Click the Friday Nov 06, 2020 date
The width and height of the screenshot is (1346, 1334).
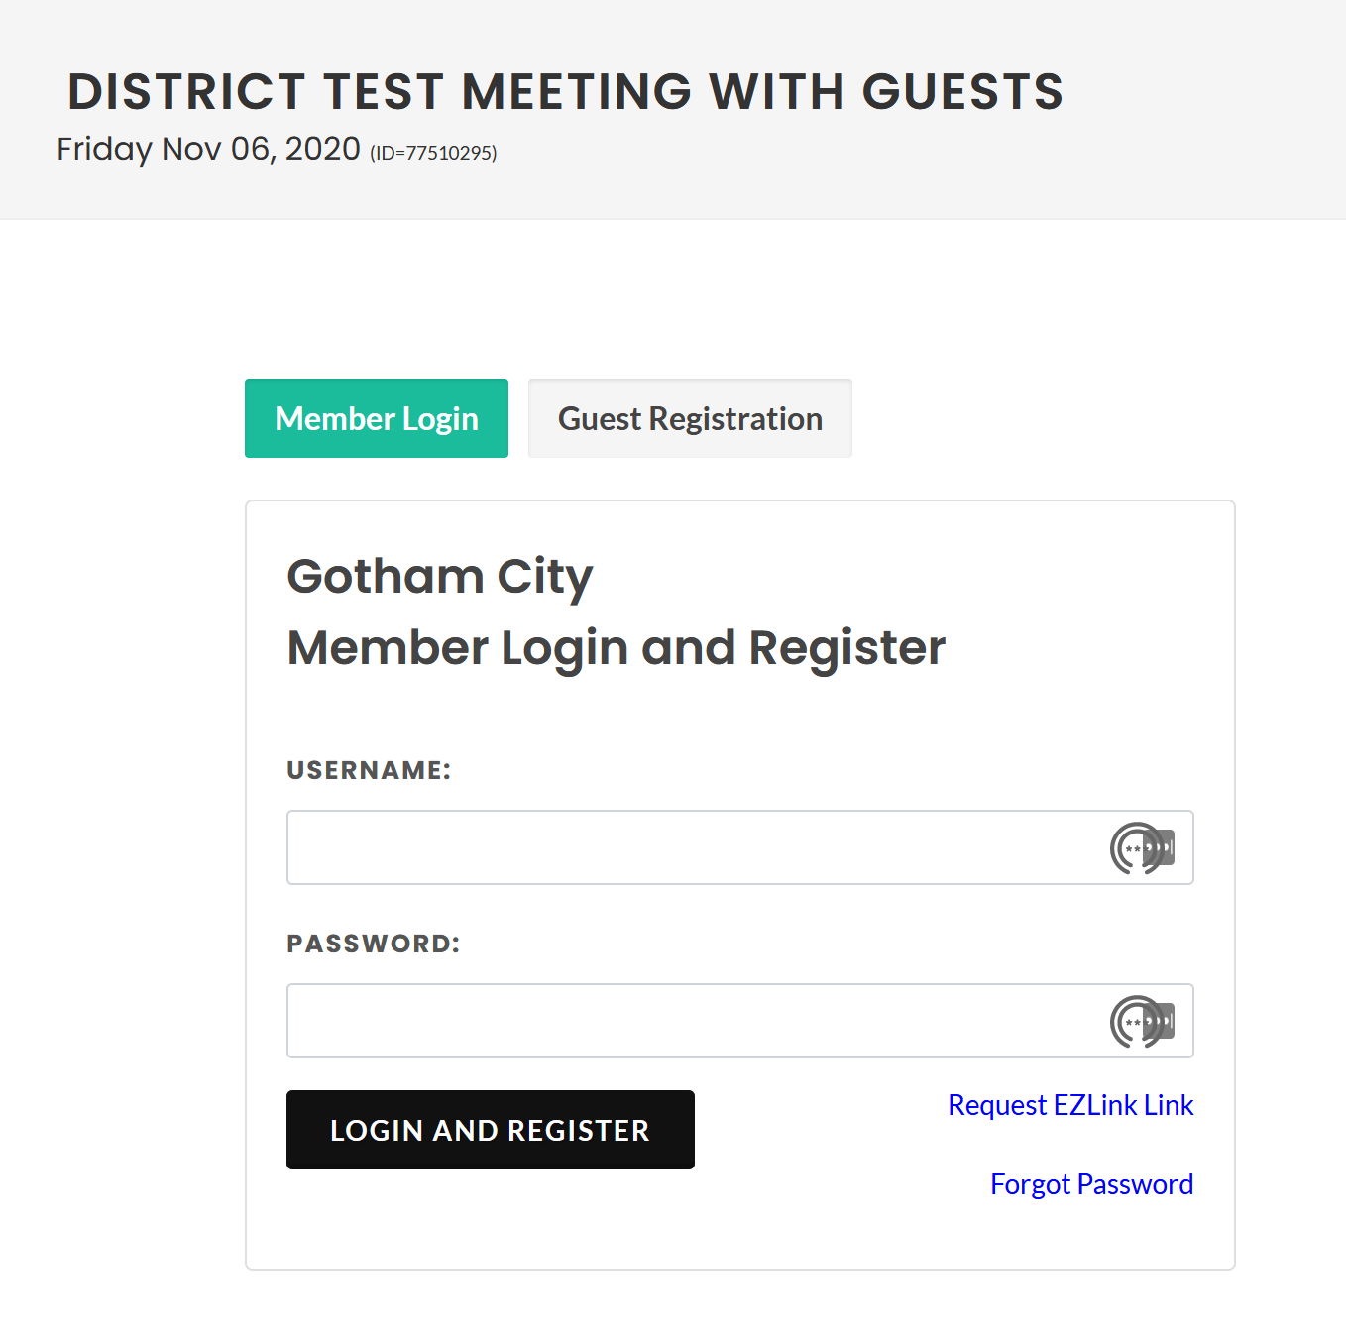point(208,149)
